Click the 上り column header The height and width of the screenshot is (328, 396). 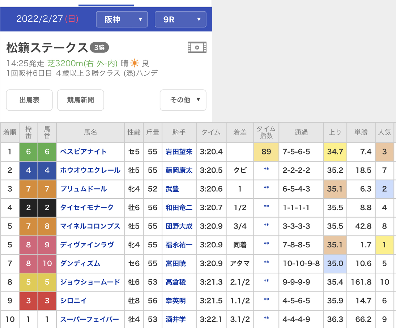[x=335, y=132]
